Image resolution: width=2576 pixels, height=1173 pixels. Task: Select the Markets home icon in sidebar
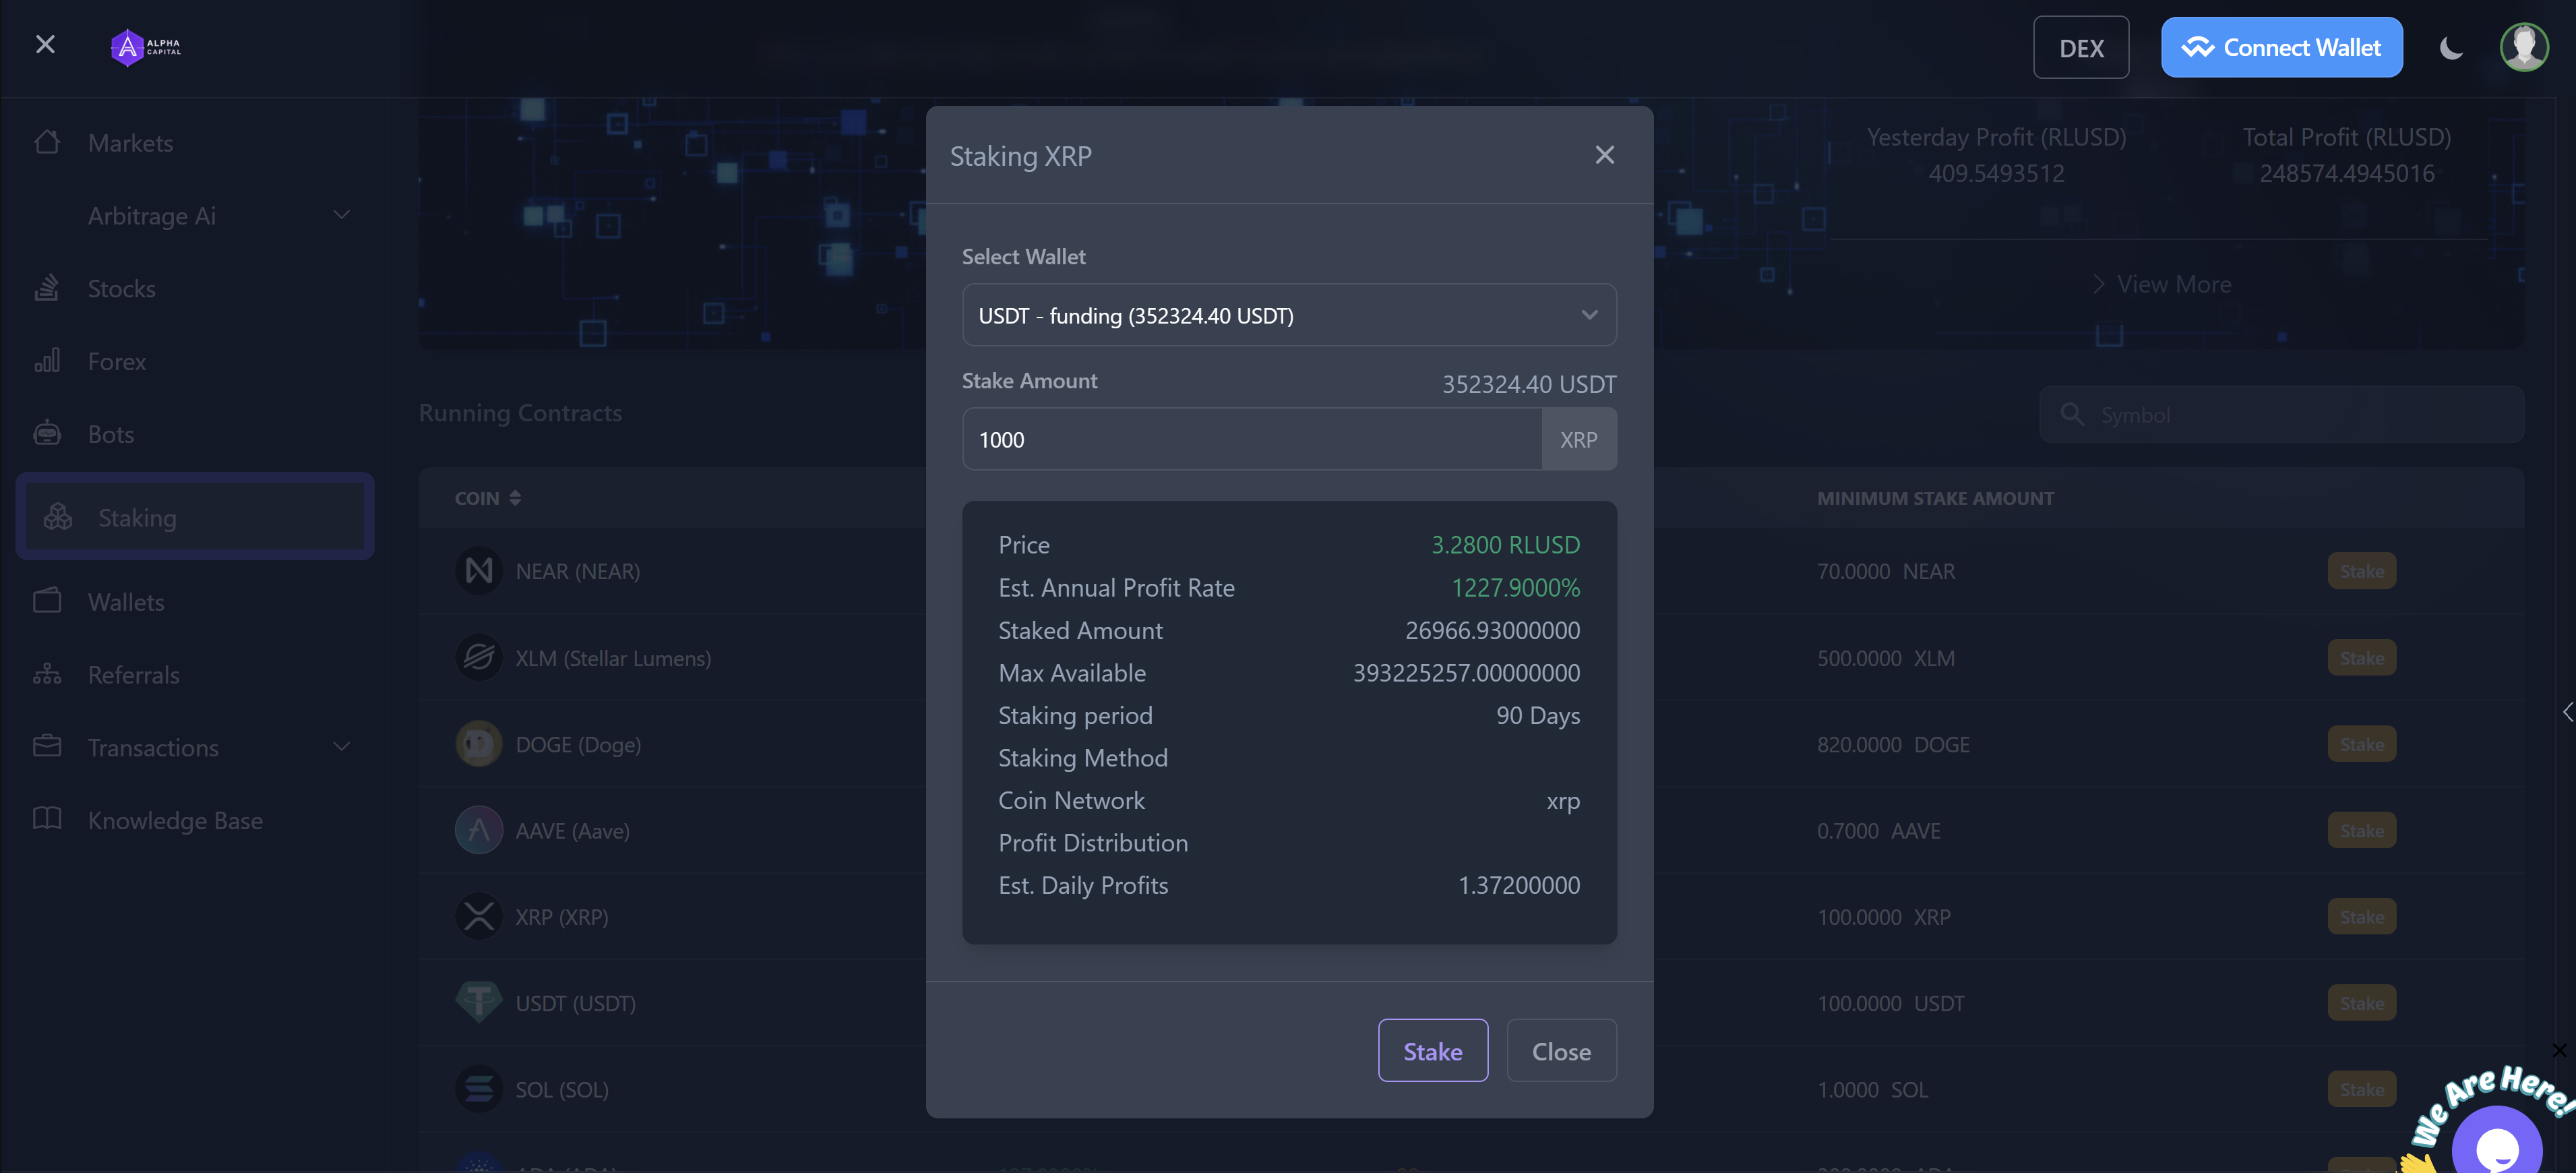46,142
